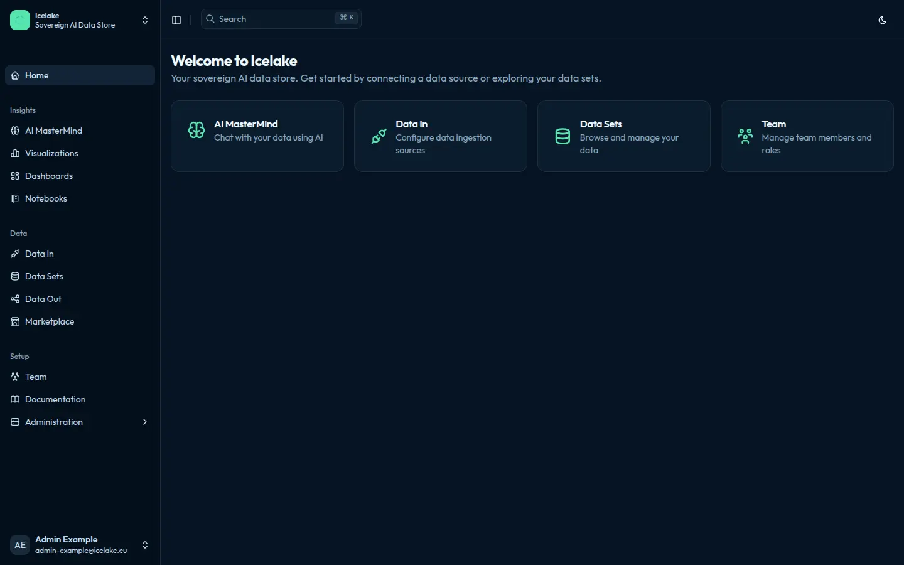Expand the Admin Example account menu
Viewport: 904px width, 565px height.
pos(144,545)
